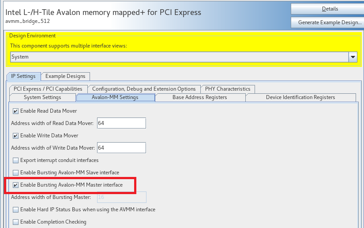
Task: Check Enable Completion Checking
Action: coord(15,222)
